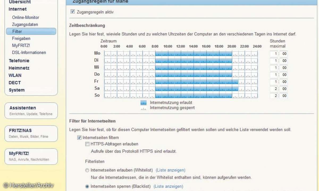Open Whitelist via Liste anzeigen link
The height and width of the screenshot is (191, 319).
coord(170,170)
